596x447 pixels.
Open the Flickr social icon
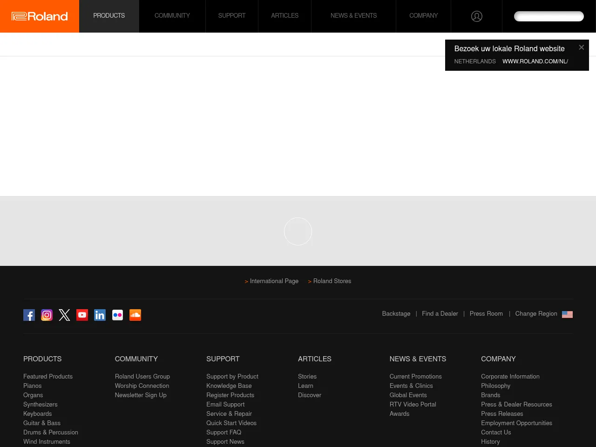(117, 315)
